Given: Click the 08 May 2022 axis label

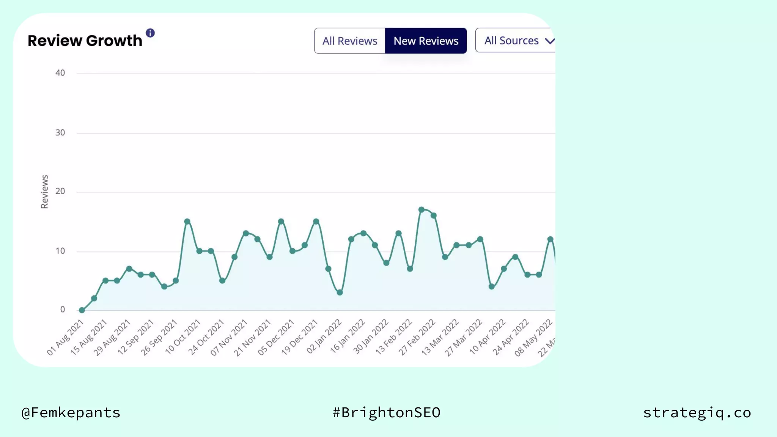Looking at the screenshot, I should tap(534, 338).
